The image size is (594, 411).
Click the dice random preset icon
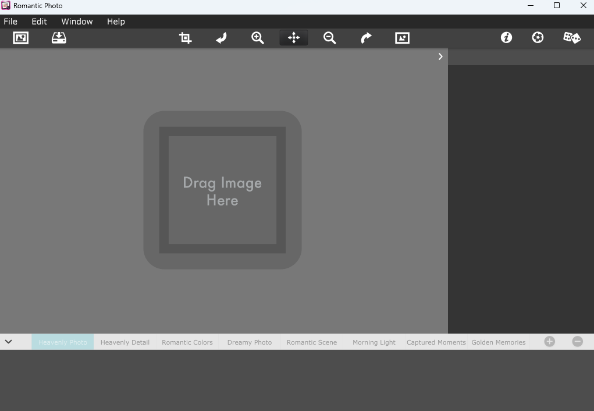pyautogui.click(x=571, y=38)
